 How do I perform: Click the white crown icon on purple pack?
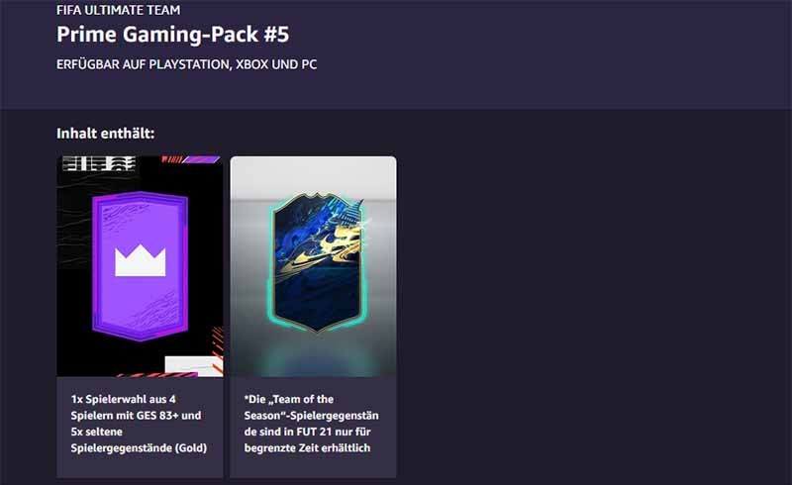pyautogui.click(x=140, y=261)
